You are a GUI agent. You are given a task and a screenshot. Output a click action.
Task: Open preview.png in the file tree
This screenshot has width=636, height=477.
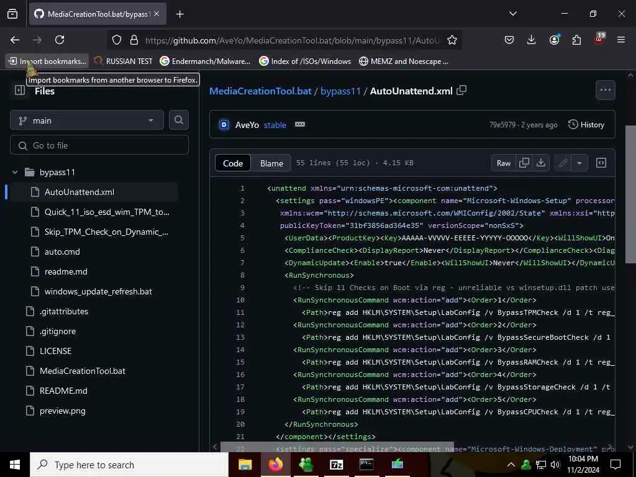[x=63, y=411]
